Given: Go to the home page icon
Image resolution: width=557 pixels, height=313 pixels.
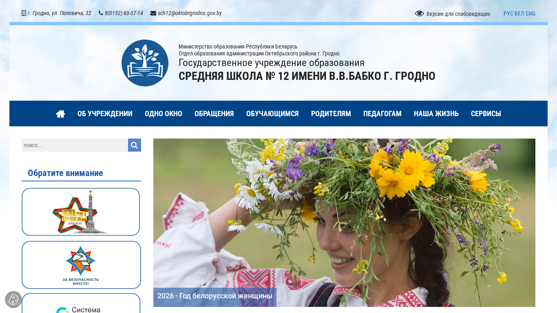Looking at the screenshot, I should [60, 114].
